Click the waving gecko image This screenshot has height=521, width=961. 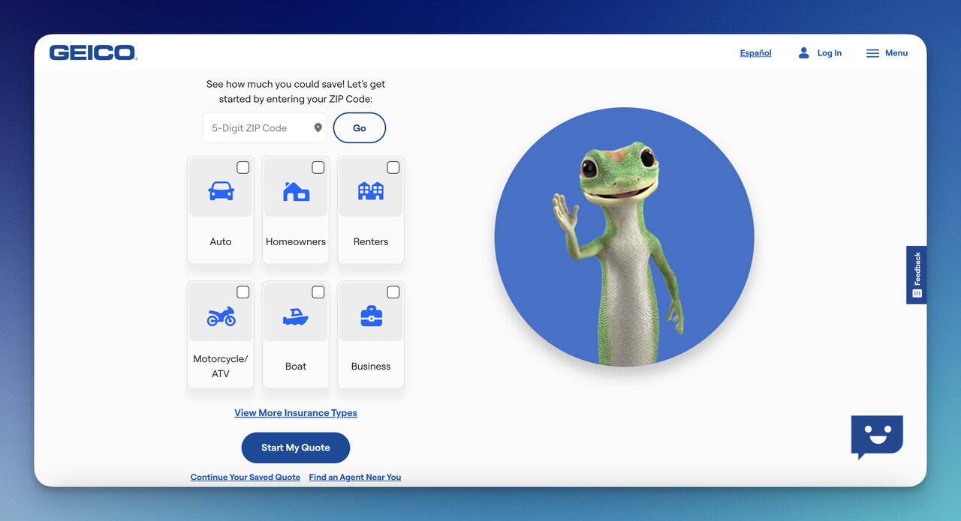point(624,237)
